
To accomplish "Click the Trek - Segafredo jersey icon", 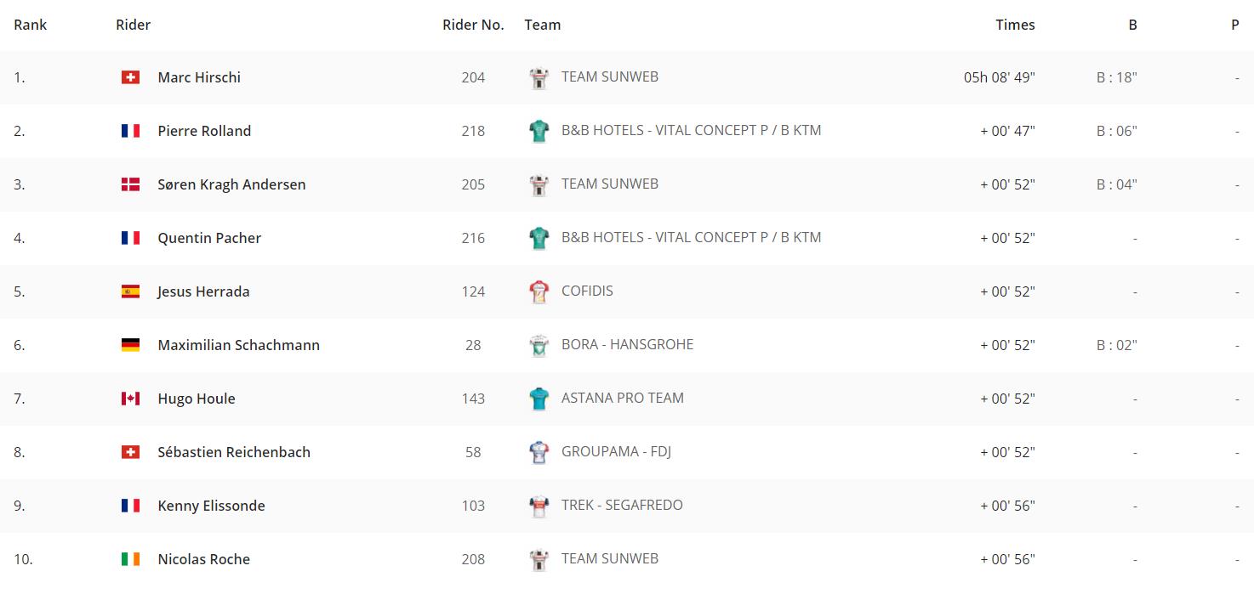I will pyautogui.click(x=539, y=506).
